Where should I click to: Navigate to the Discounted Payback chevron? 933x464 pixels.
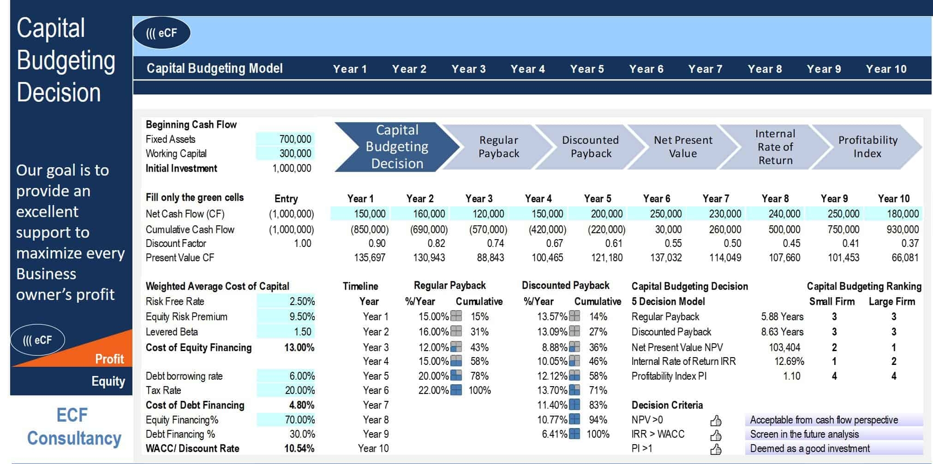click(x=590, y=147)
